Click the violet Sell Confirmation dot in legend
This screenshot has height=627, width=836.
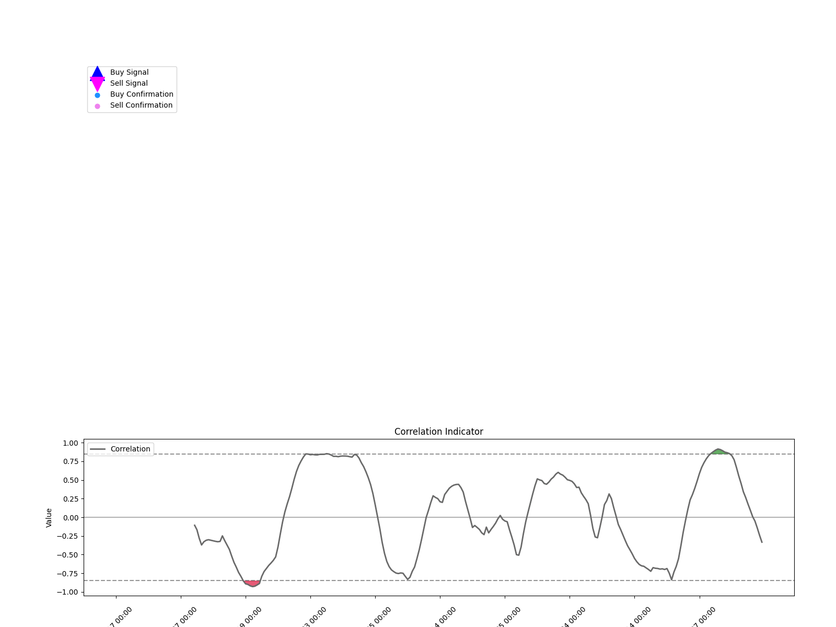pyautogui.click(x=97, y=106)
